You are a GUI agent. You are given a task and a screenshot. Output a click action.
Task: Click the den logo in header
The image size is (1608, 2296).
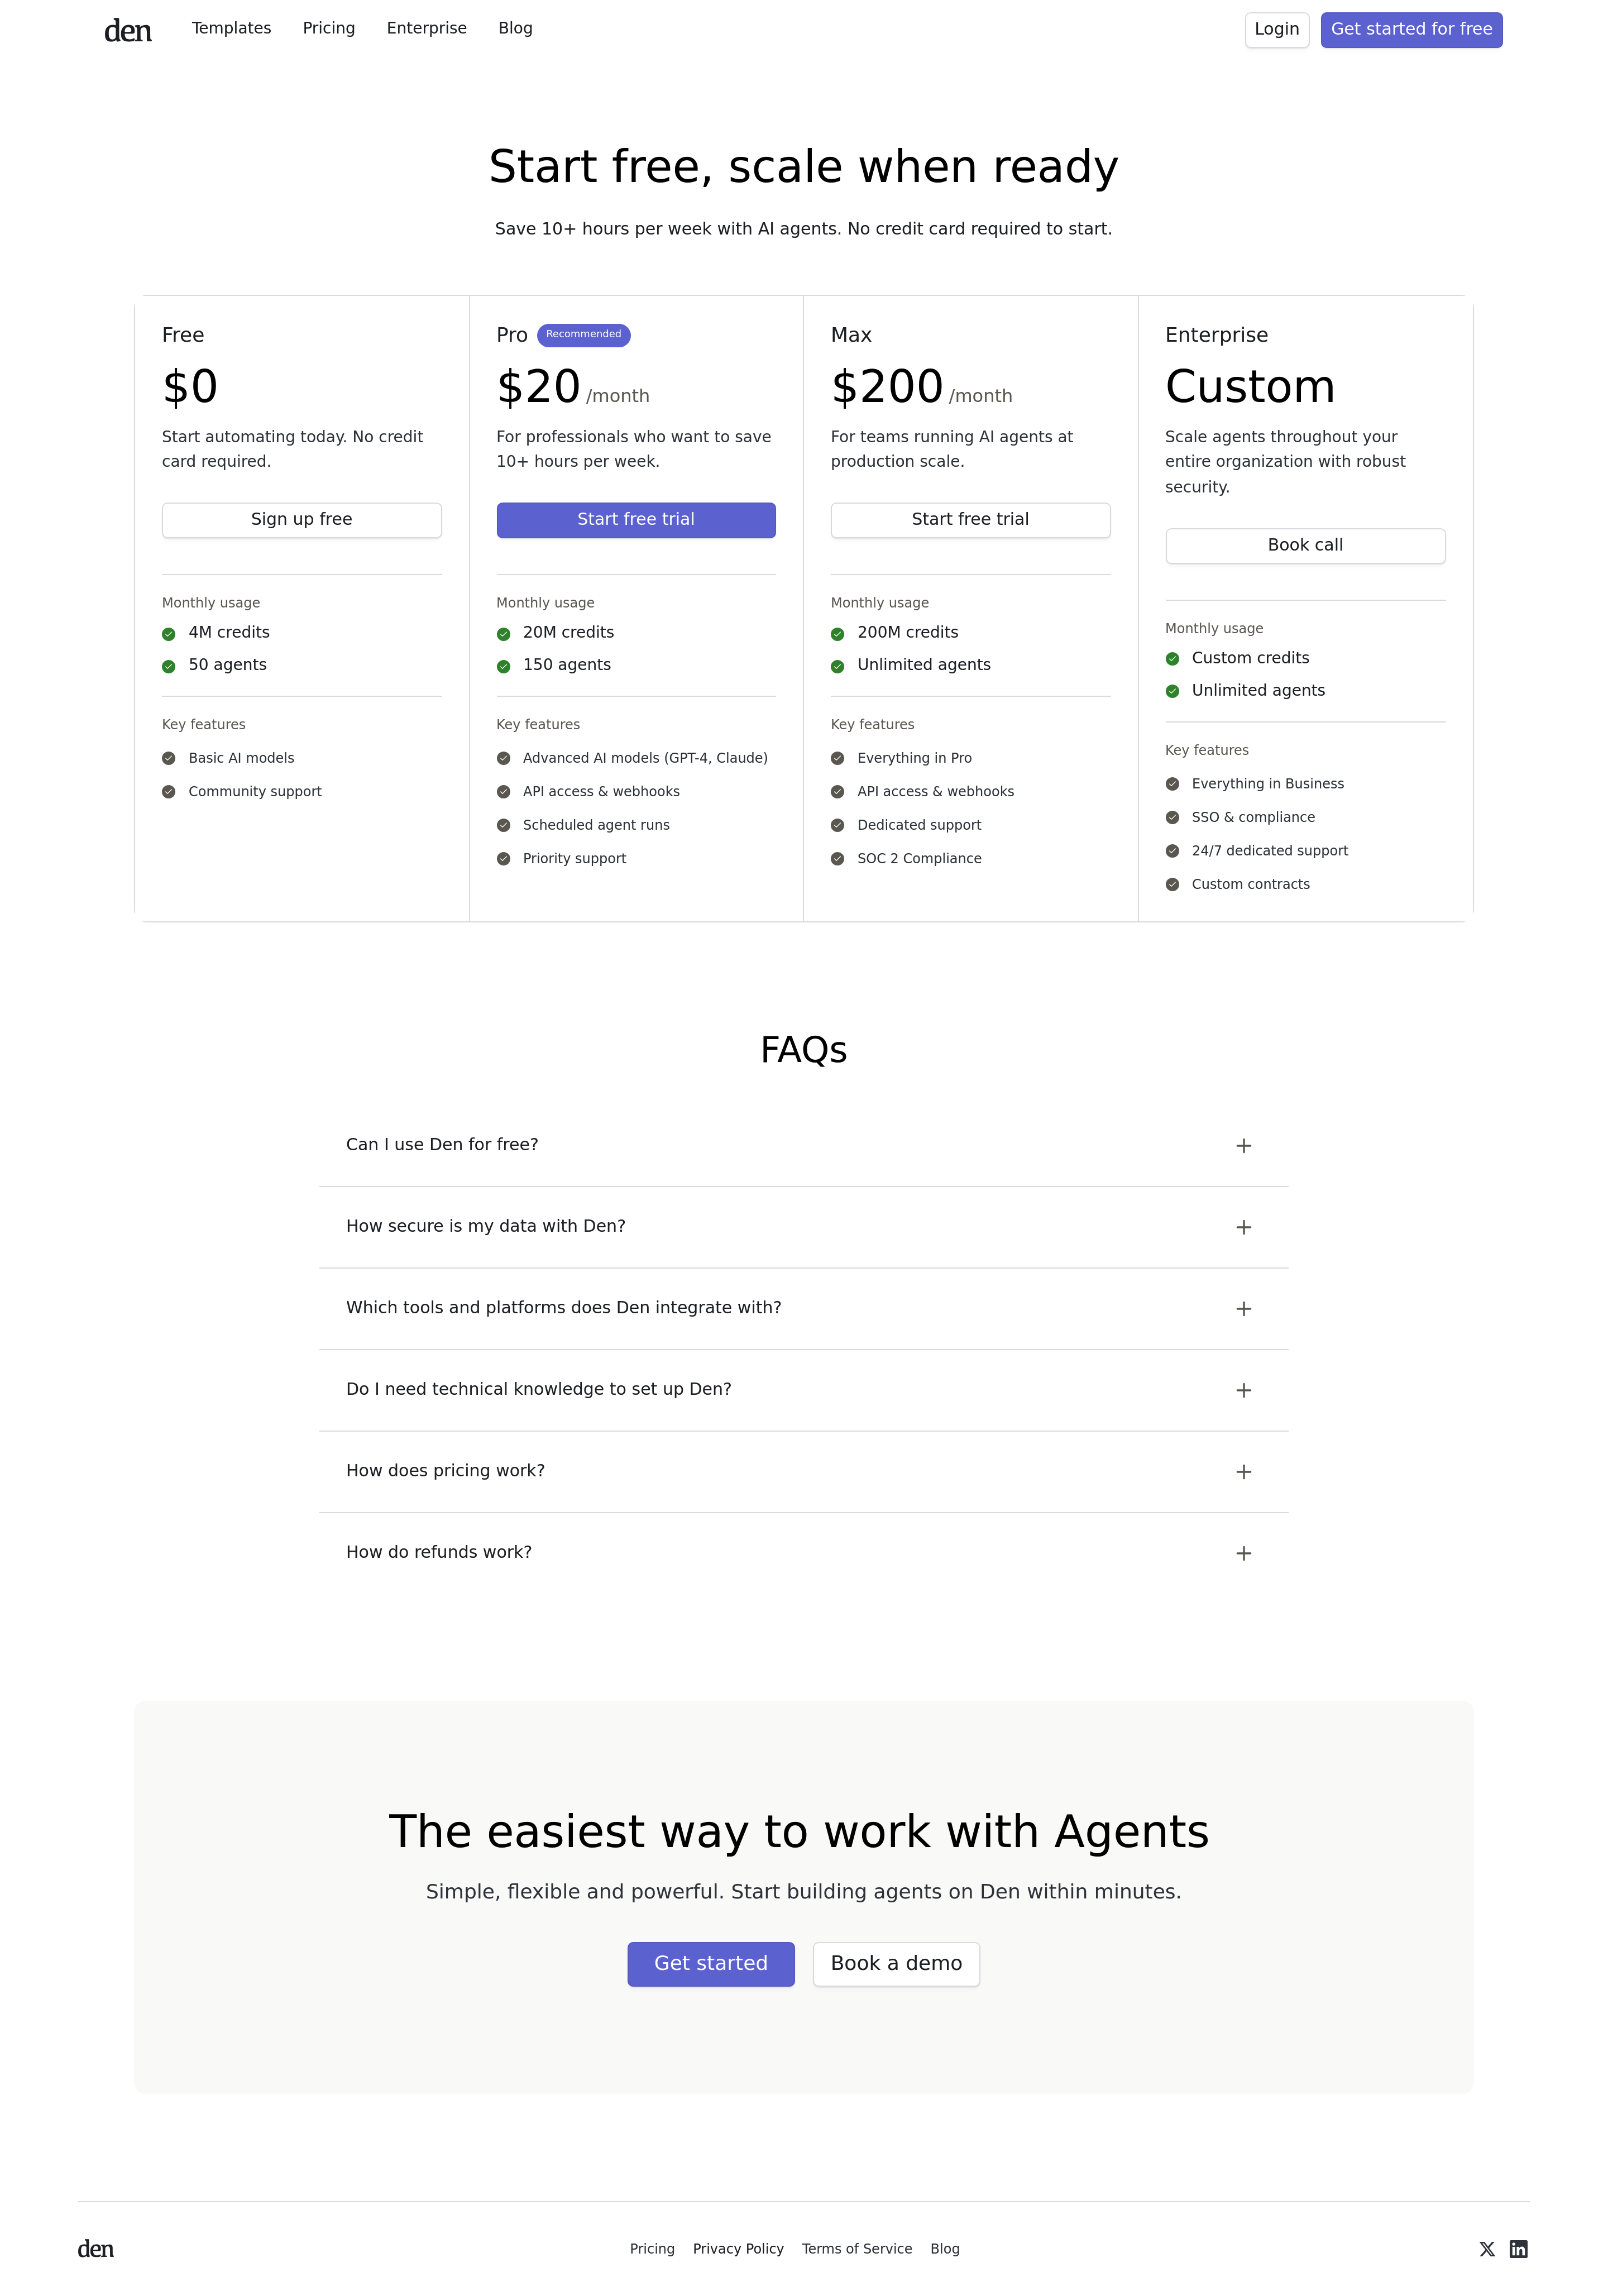(x=128, y=31)
